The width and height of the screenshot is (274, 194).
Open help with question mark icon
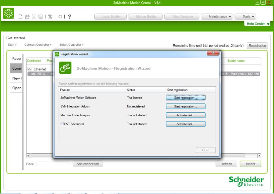click(69, 17)
